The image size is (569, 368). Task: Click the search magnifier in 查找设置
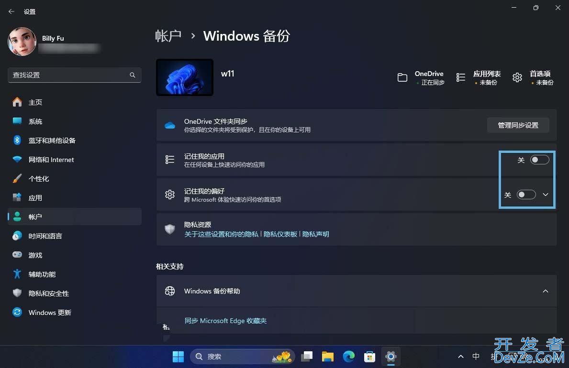133,75
